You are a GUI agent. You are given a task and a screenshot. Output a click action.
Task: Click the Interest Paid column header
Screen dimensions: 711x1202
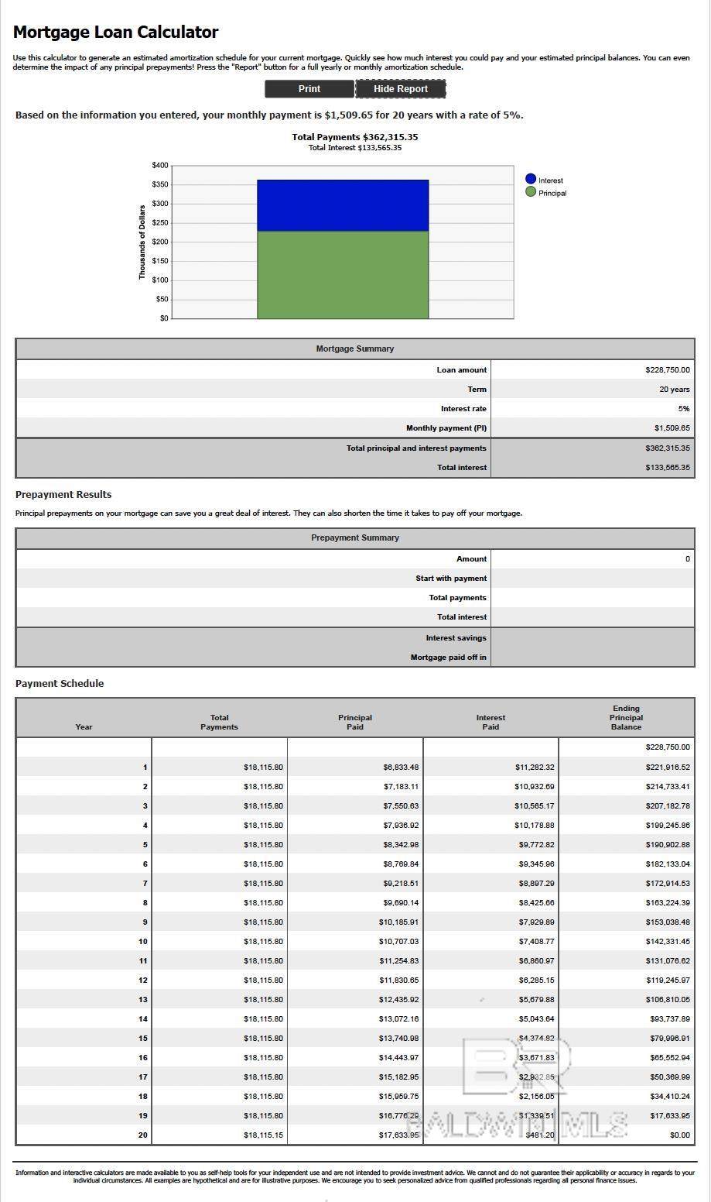click(x=491, y=722)
